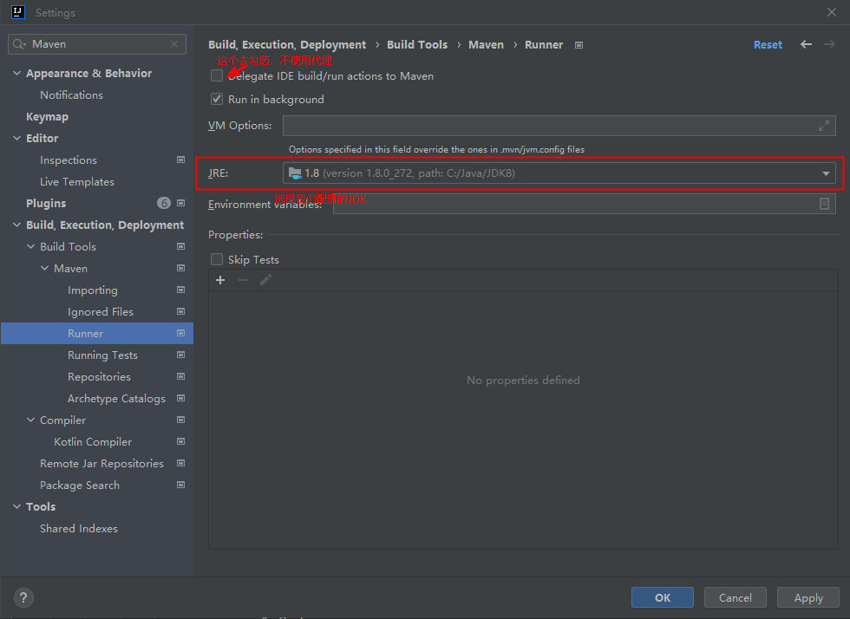
Task: Close the Settings dialog
Action: 832,12
